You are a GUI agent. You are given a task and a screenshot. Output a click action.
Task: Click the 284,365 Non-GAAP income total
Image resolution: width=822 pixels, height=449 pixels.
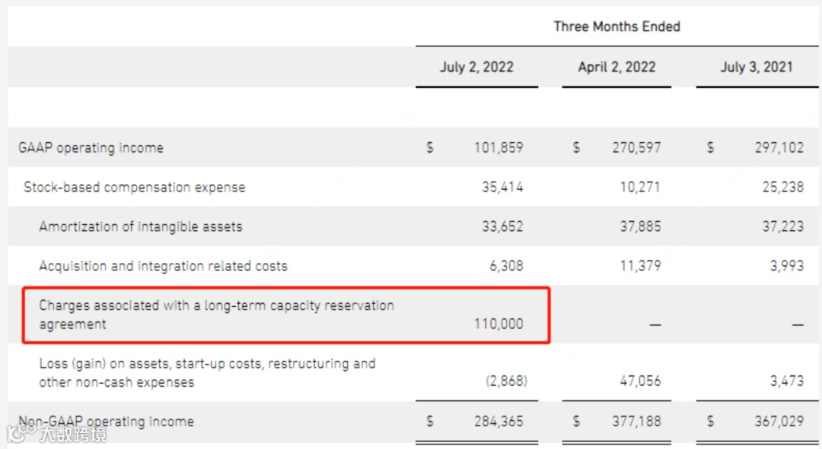click(499, 422)
